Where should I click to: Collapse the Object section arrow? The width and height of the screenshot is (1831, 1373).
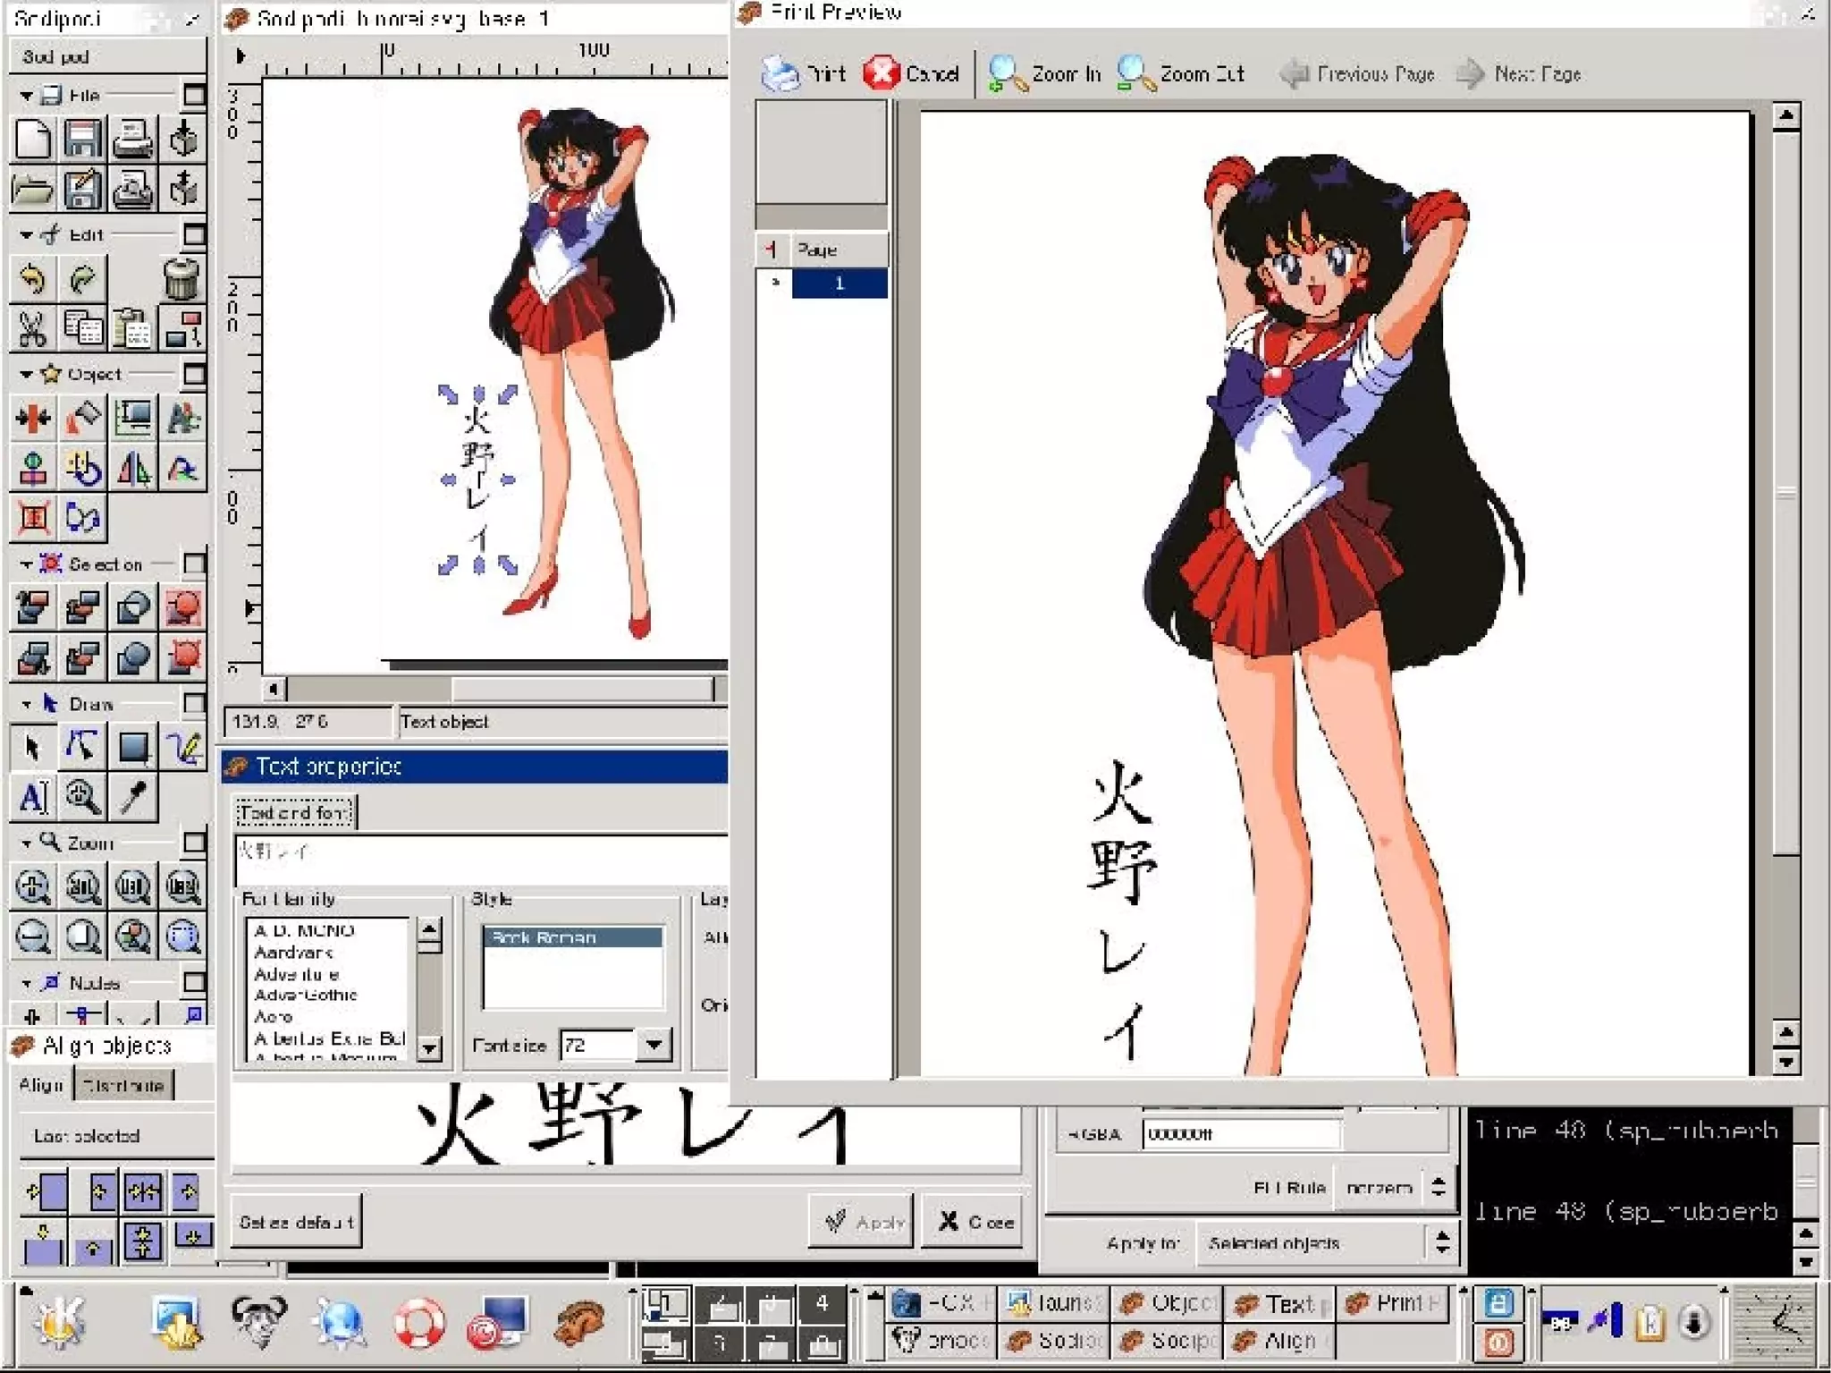[26, 375]
